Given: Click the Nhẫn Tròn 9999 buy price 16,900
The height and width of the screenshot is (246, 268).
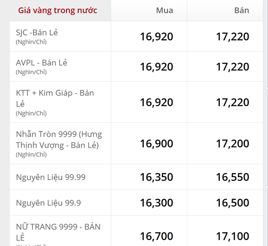Looking at the screenshot, I should pos(156,144).
